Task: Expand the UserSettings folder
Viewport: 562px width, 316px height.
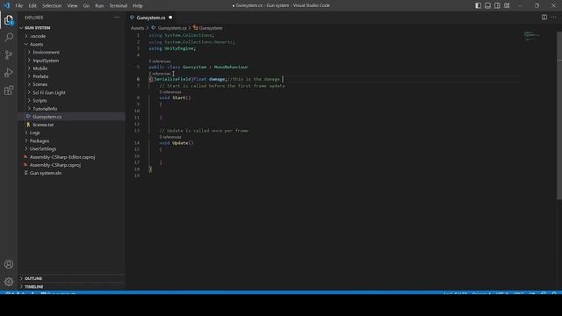Action: click(x=43, y=148)
